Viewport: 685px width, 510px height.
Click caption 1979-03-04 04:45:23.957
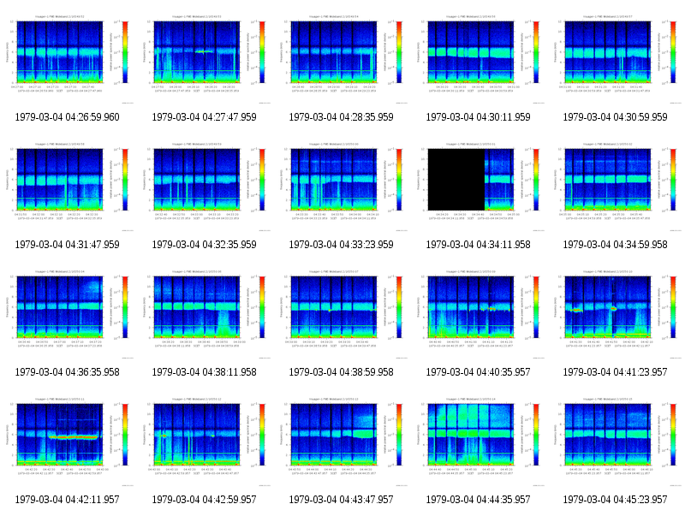pos(615,500)
